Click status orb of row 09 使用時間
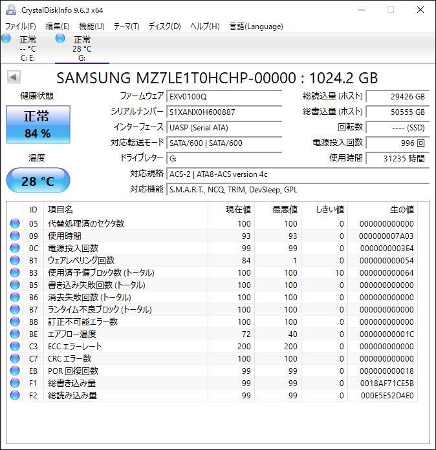 (x=15, y=236)
